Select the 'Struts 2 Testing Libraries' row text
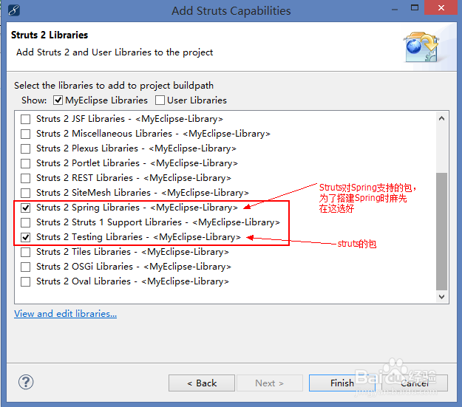This screenshot has height=407, width=462. pos(138,237)
